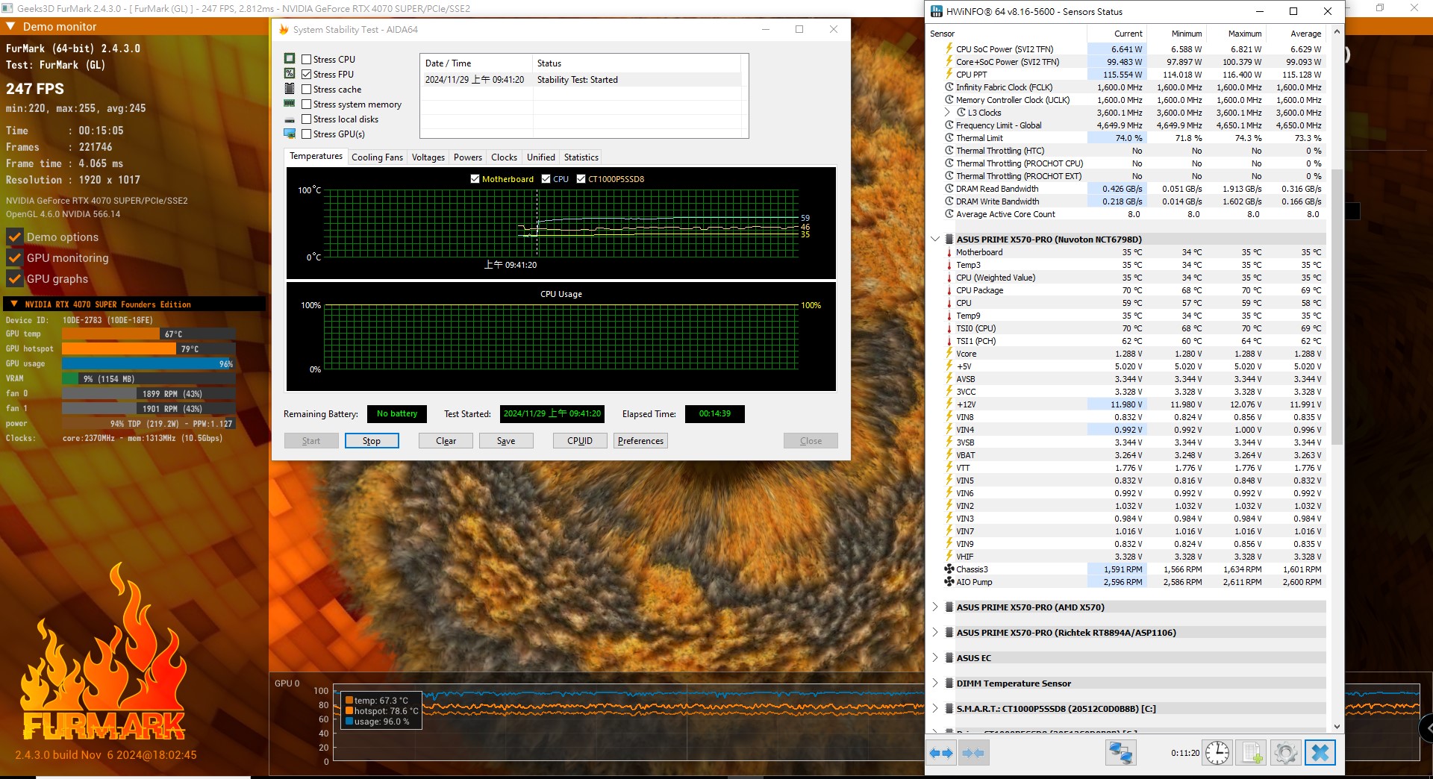Expand the ASUS EC sensor group

click(x=935, y=658)
